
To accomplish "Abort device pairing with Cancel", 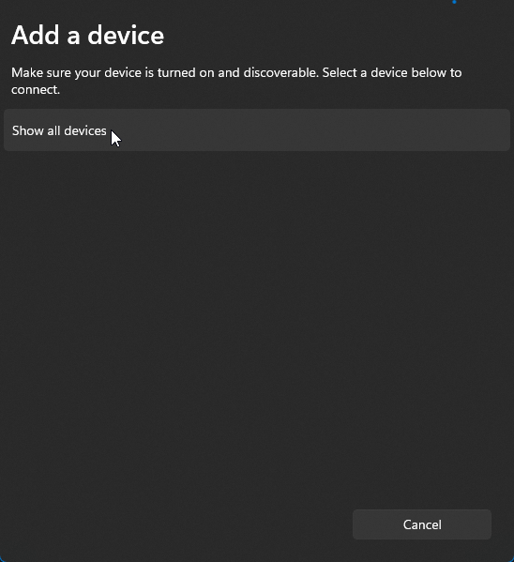I will (x=422, y=524).
